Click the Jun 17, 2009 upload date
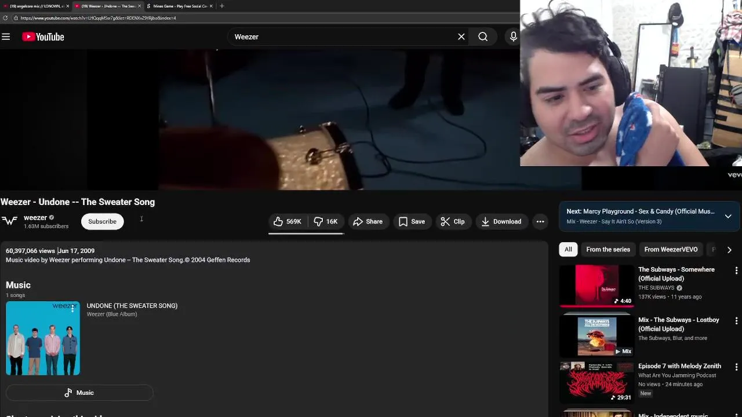742x417 pixels. click(77, 251)
